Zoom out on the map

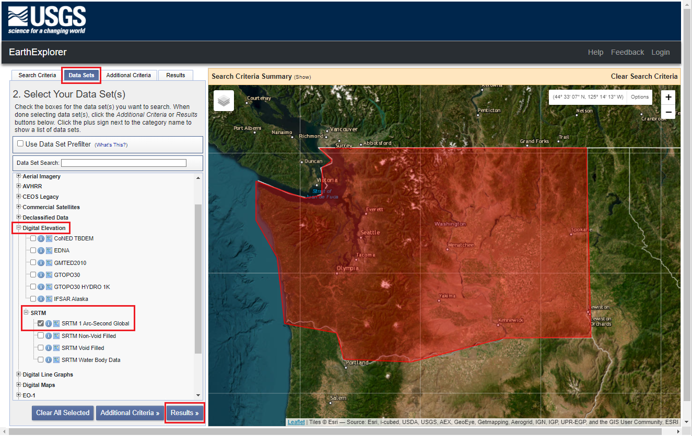pos(668,112)
